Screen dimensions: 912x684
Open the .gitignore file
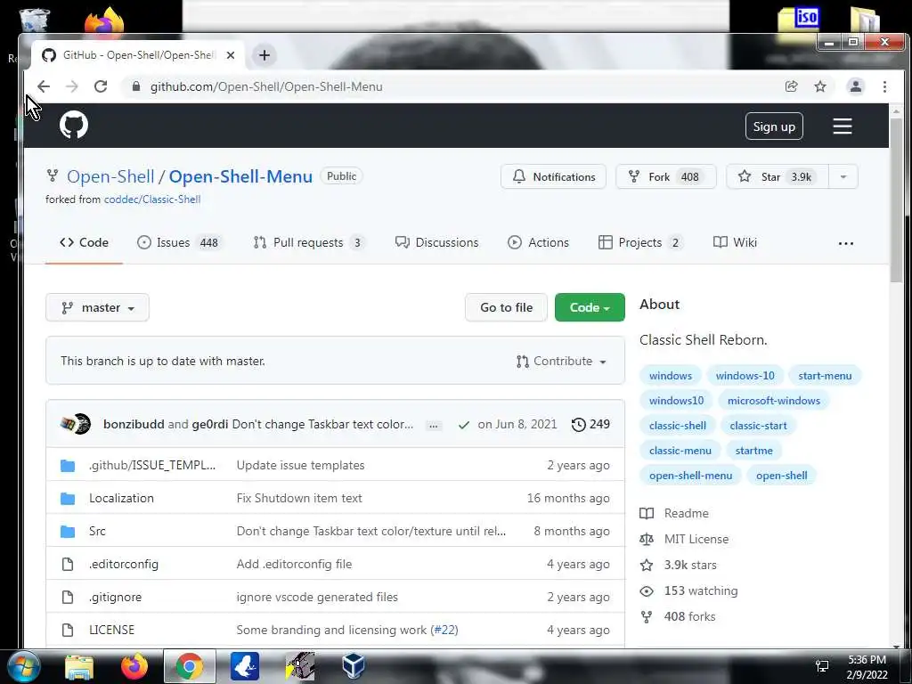[115, 598]
